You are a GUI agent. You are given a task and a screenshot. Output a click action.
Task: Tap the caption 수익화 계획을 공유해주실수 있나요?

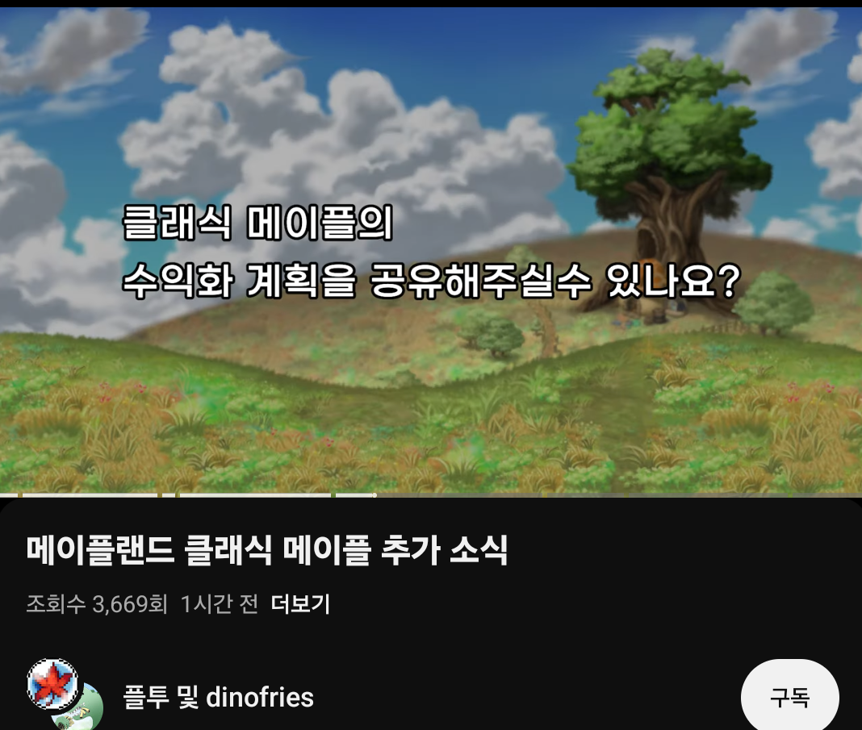(x=431, y=281)
